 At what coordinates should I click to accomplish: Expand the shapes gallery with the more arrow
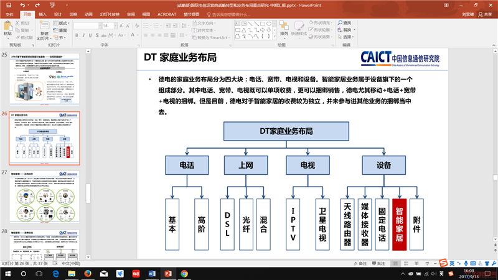coord(275,37)
